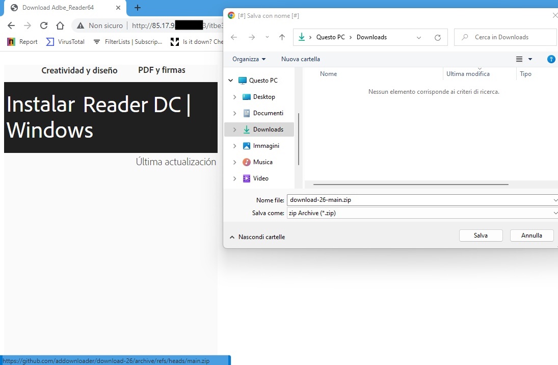Reload the page with the refresh icon
The width and height of the screenshot is (558, 365).
pos(44,25)
